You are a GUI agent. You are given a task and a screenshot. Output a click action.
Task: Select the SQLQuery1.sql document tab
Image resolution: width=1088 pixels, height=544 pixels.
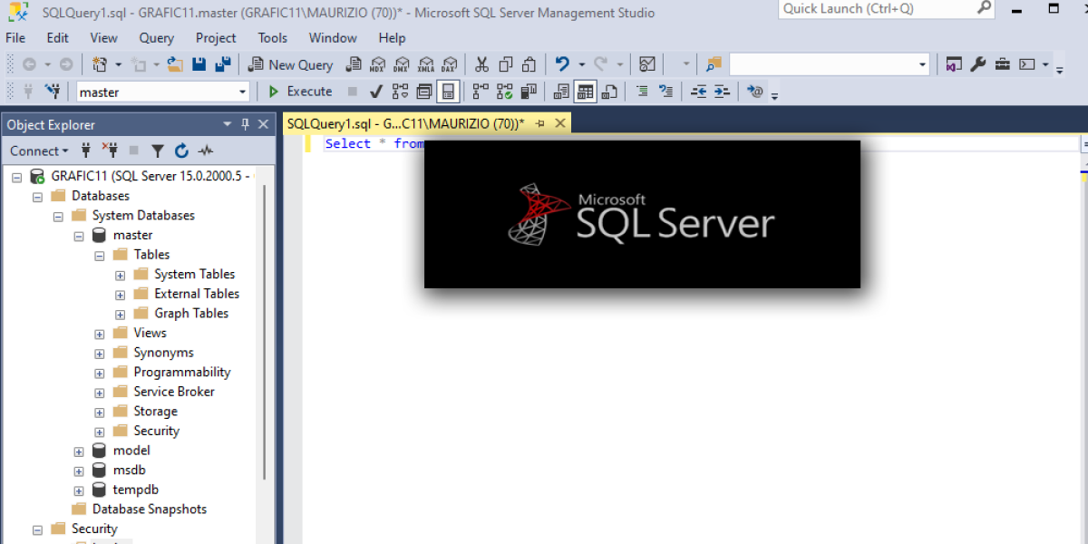click(404, 124)
